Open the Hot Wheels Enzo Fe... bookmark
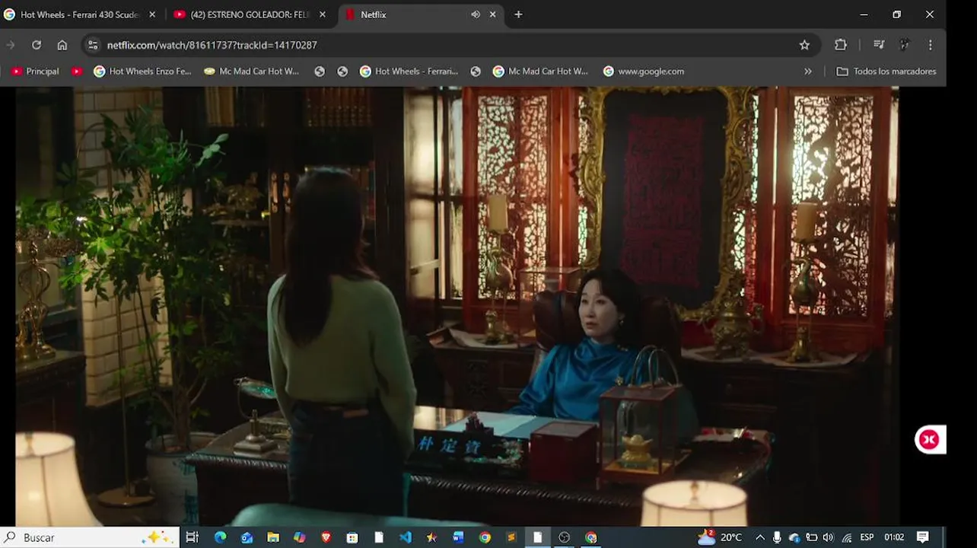977x548 pixels. pos(142,71)
